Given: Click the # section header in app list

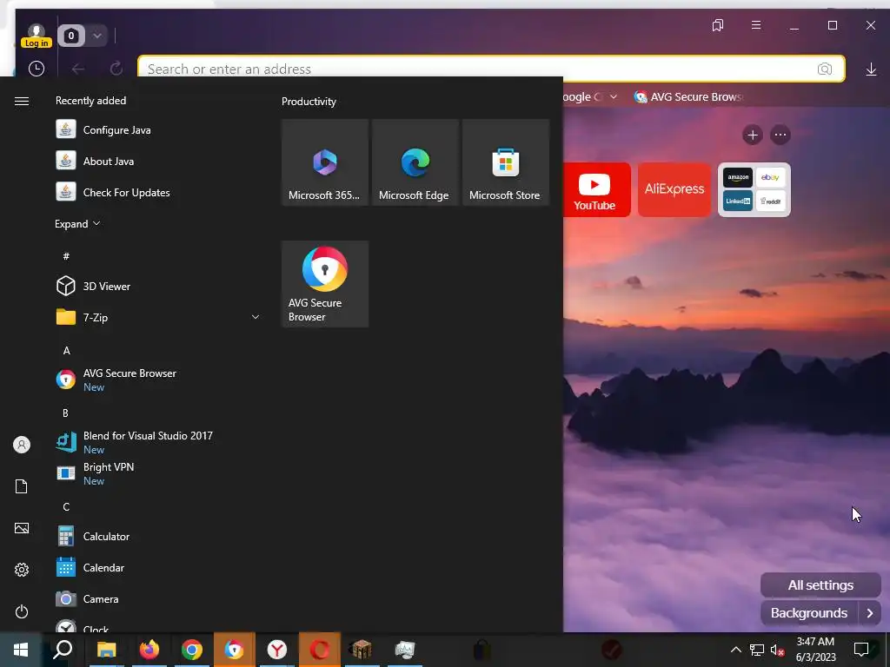Looking at the screenshot, I should click(x=66, y=256).
